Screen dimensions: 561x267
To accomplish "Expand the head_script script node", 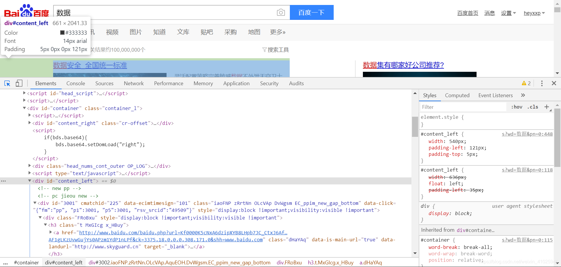I will [x=25, y=93].
